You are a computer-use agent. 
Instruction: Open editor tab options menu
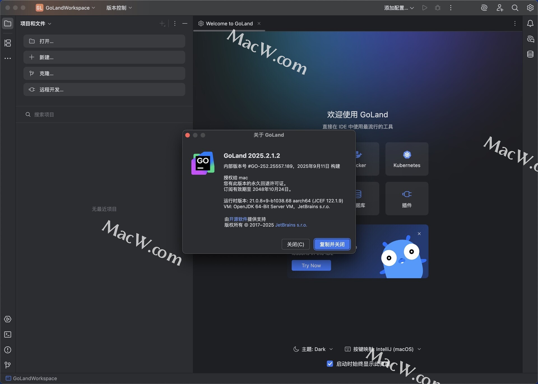click(x=515, y=24)
